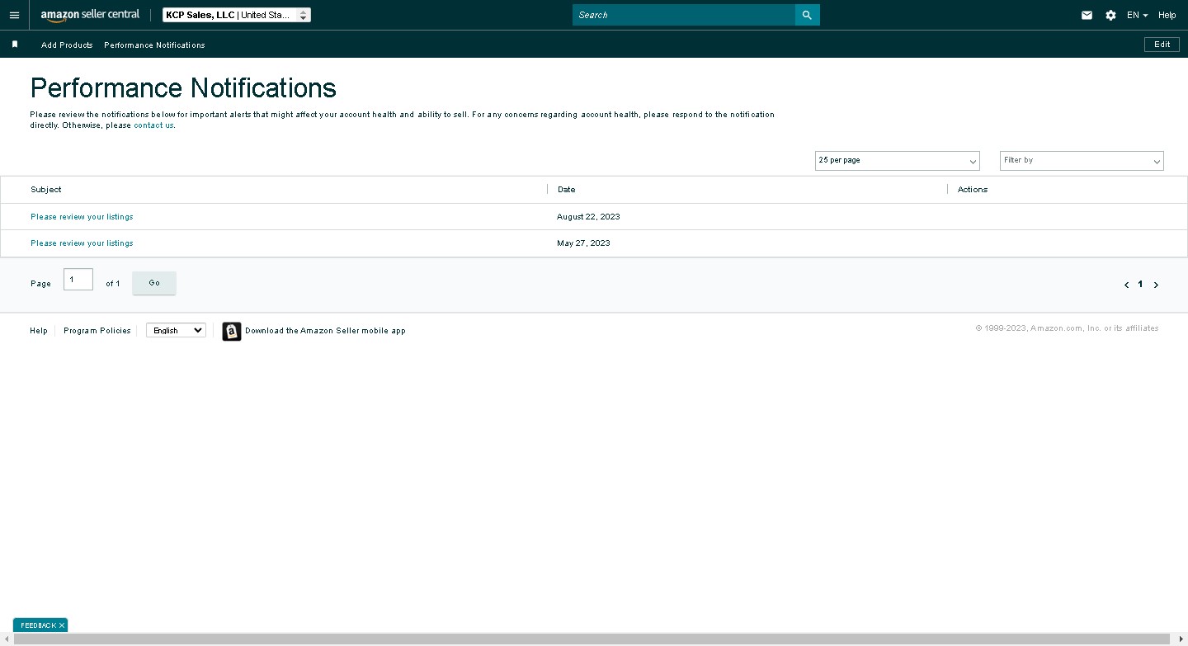
Task: Open the contact us link
Action: pos(153,125)
